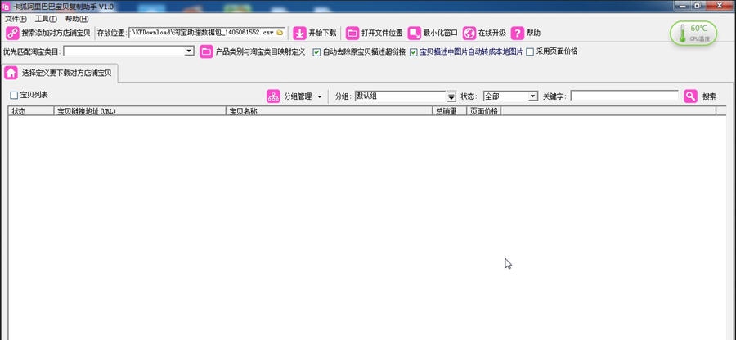Click the 最小化窗口 button text
Image resolution: width=736 pixels, height=340 pixels.
[440, 33]
